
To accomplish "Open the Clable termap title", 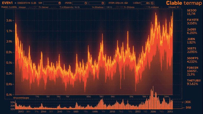I will [x=184, y=3].
